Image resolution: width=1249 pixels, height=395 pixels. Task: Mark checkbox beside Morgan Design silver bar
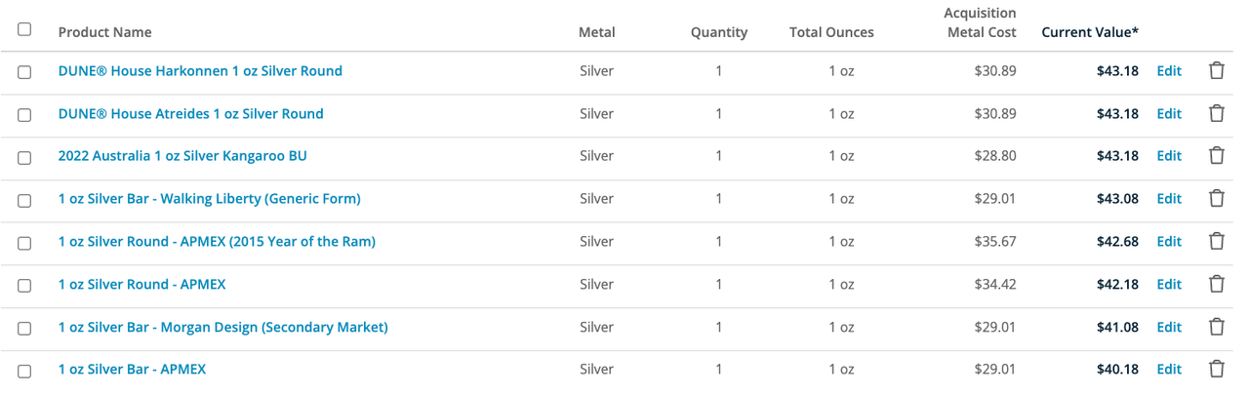click(24, 328)
